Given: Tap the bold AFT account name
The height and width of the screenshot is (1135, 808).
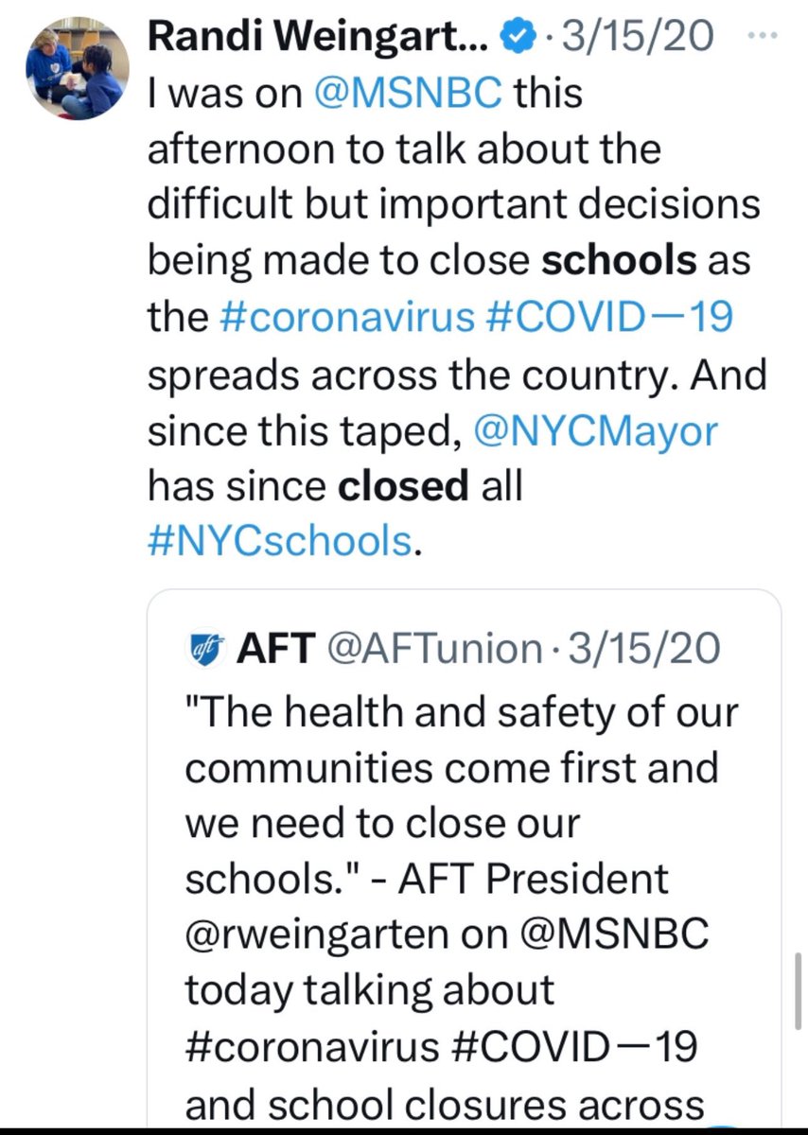Looking at the screenshot, I should point(273,650).
